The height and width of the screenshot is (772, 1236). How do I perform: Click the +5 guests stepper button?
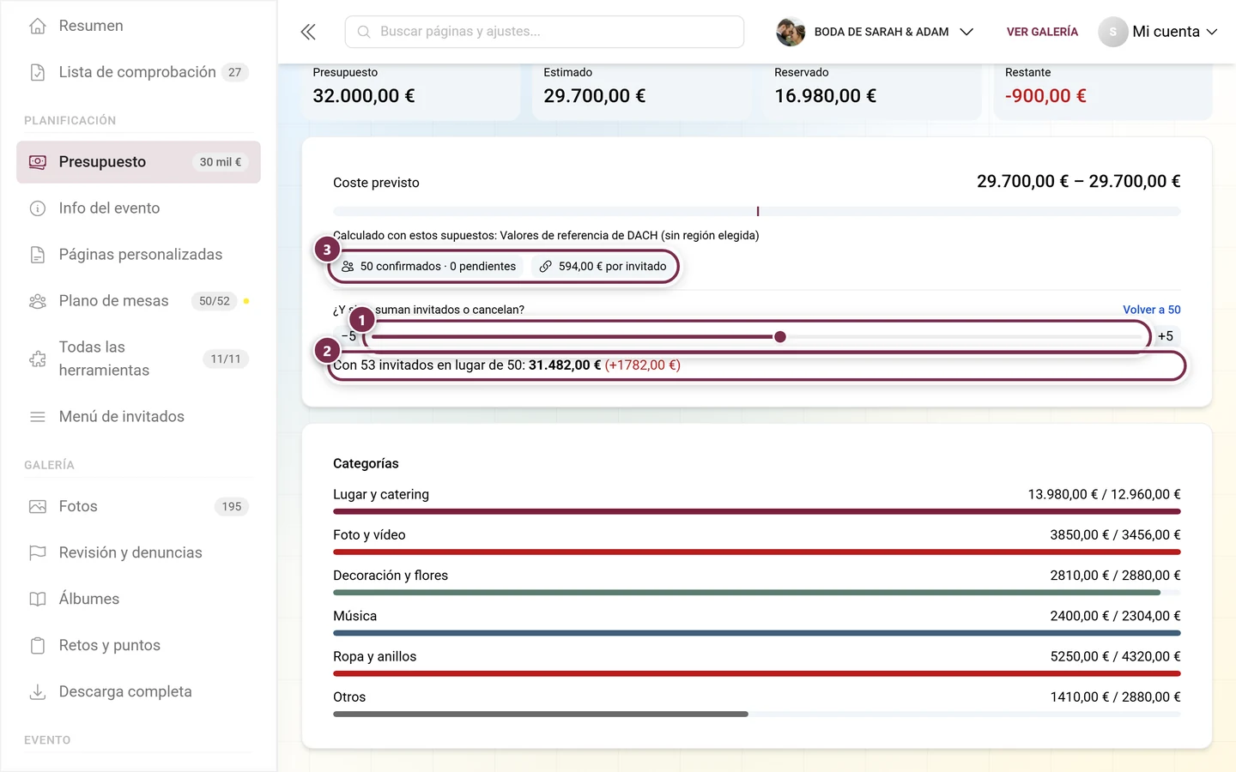click(x=1166, y=336)
